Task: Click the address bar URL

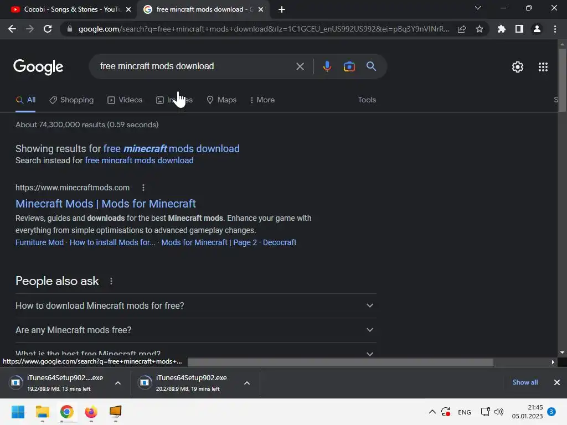Action: point(264,29)
